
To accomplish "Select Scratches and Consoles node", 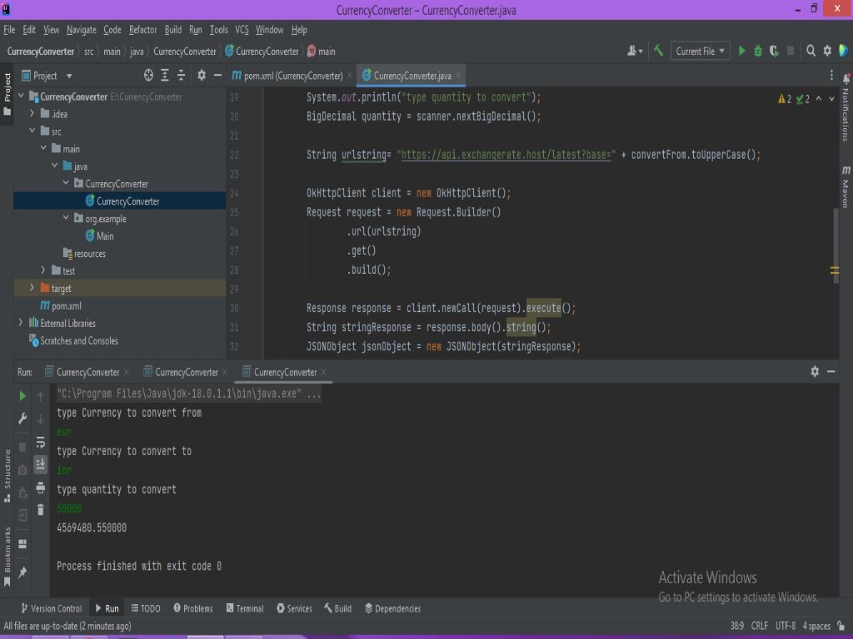I will coord(73,340).
